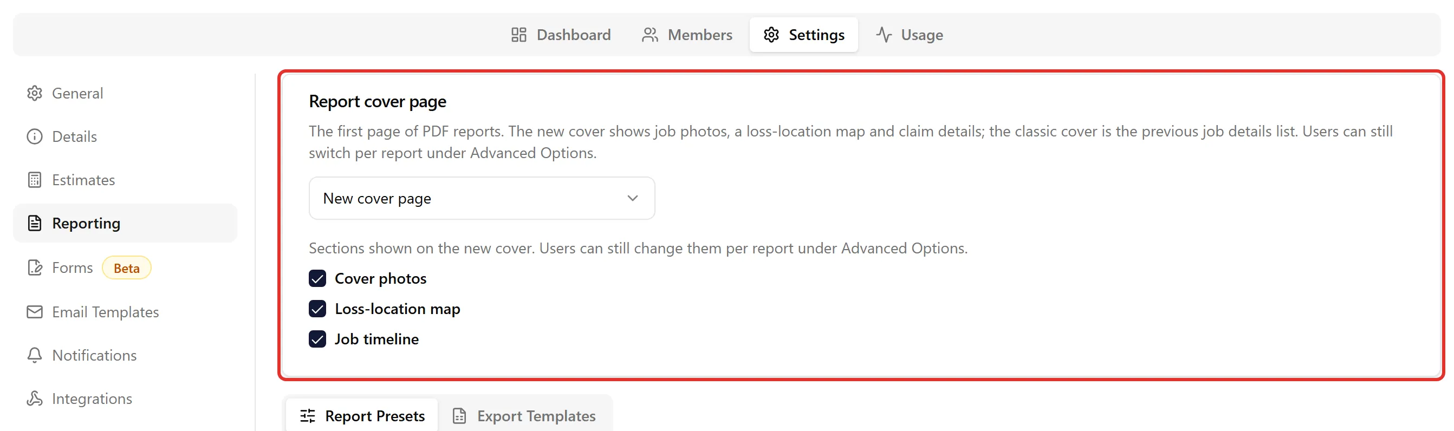The width and height of the screenshot is (1454, 431).
Task: Uncheck the Cover photos checkbox
Action: click(317, 279)
